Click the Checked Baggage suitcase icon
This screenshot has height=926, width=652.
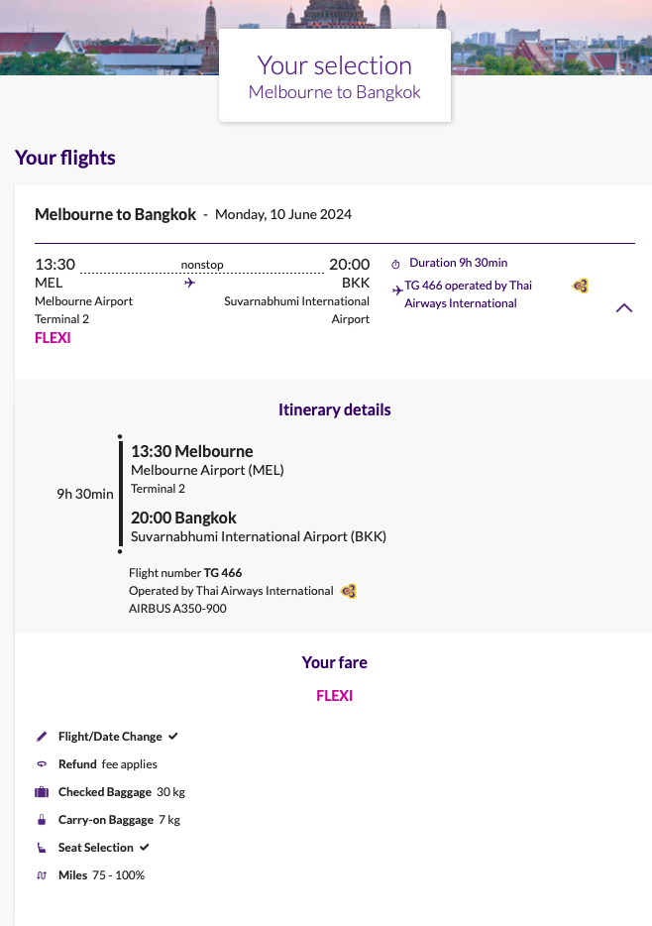(x=41, y=791)
